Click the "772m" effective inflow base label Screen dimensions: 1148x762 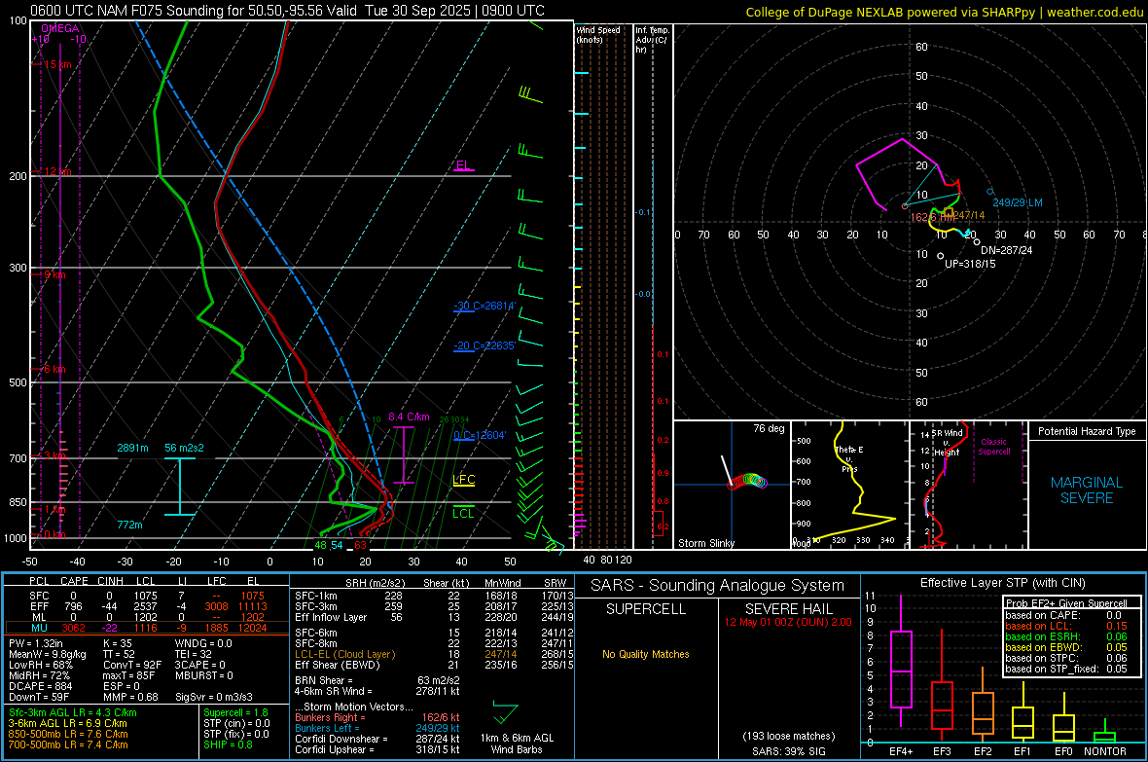(x=129, y=525)
